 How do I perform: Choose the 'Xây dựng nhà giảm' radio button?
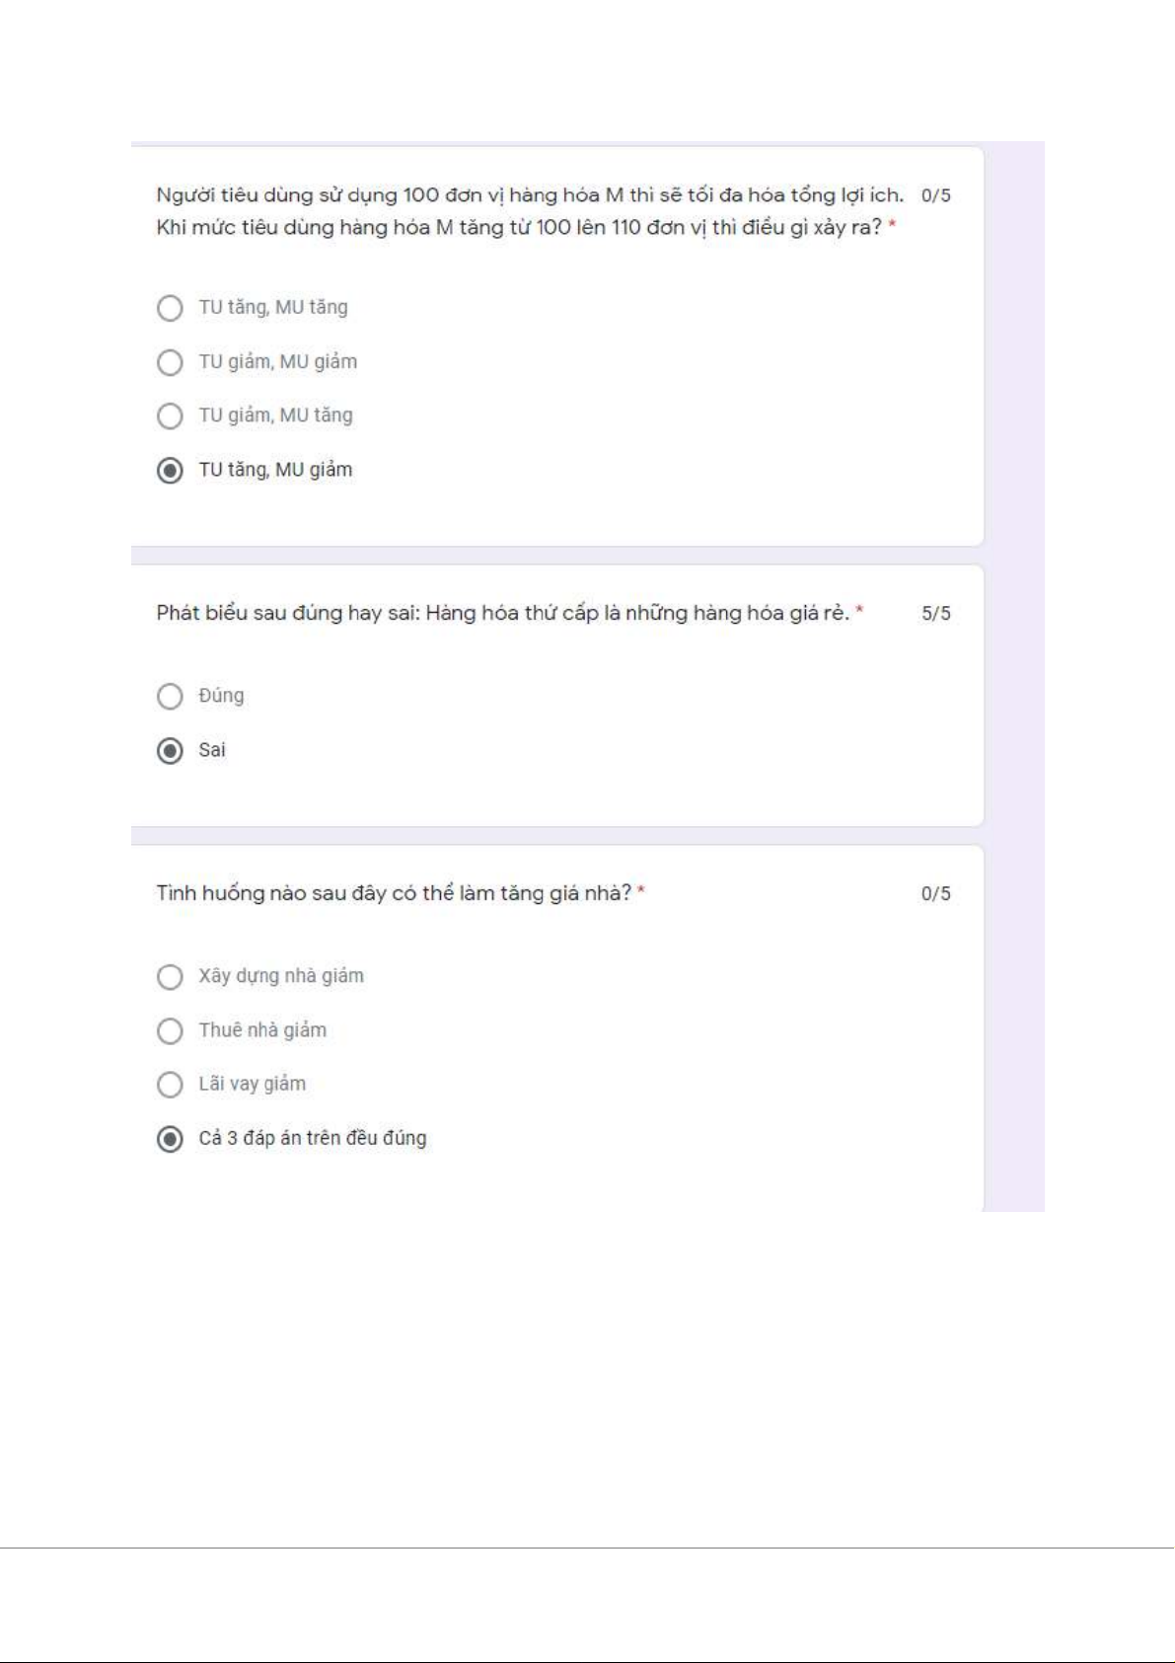click(170, 976)
